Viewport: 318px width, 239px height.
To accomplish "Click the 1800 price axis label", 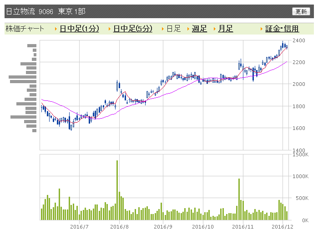I will 299,106.
